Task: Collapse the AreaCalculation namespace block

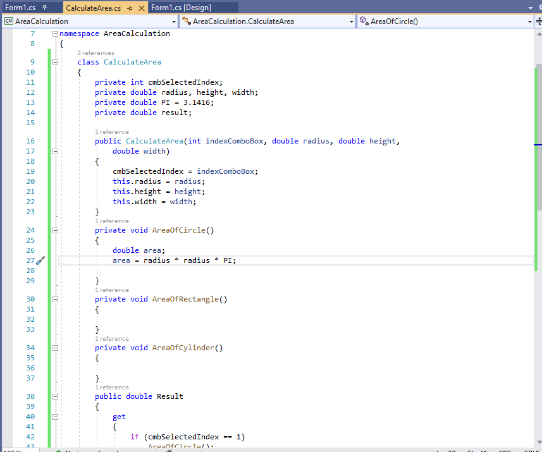Action: click(x=55, y=34)
